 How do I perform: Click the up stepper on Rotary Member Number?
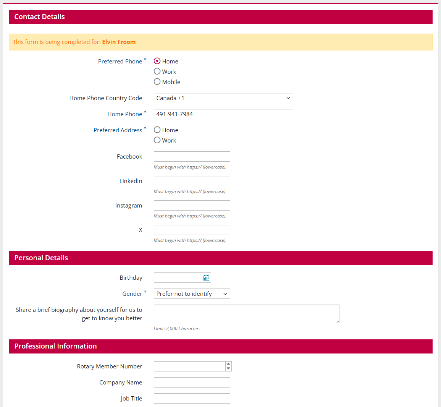pyautogui.click(x=228, y=364)
